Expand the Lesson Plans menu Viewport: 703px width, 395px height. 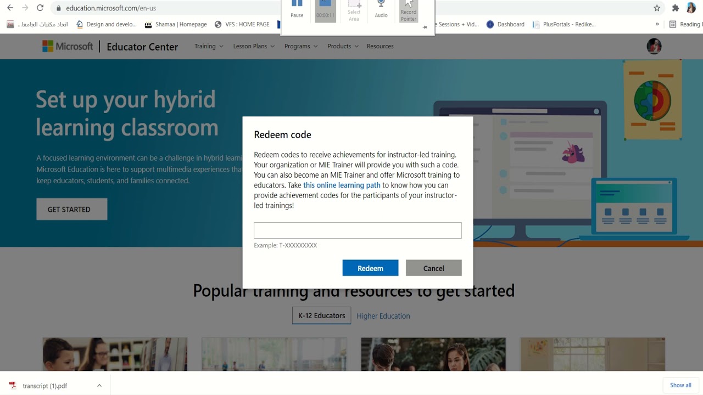[x=254, y=46]
